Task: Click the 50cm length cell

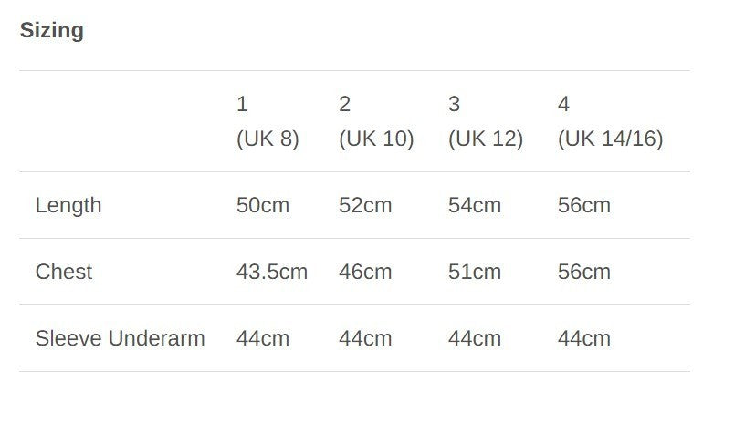Action: point(263,205)
